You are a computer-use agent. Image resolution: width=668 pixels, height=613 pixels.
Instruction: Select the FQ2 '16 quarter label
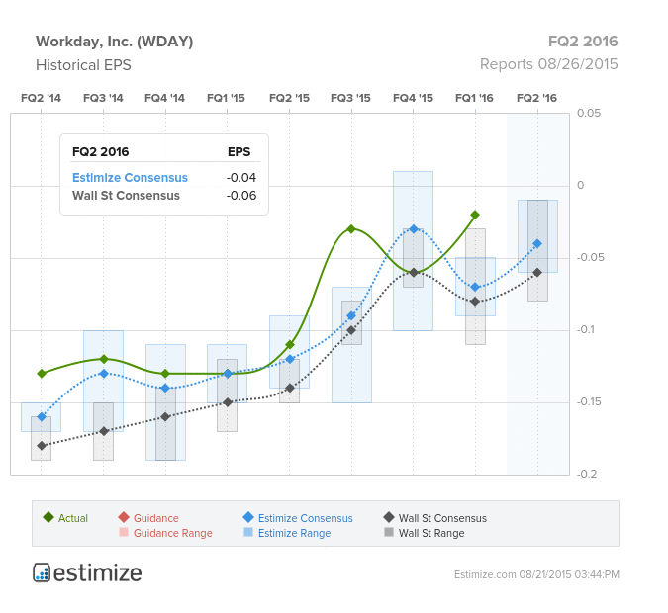[536, 98]
